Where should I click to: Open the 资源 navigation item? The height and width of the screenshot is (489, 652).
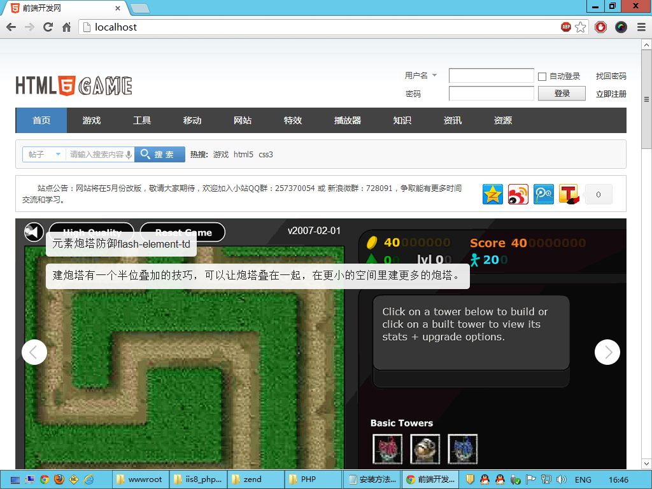(x=503, y=120)
